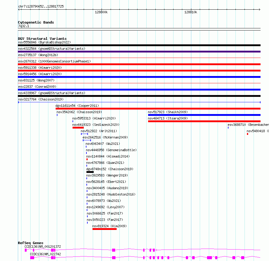The width and height of the screenshot is (269, 261).
Task: Open nsv831125 (Wong2007) variant
Action: pyautogui.click(x=36, y=80)
